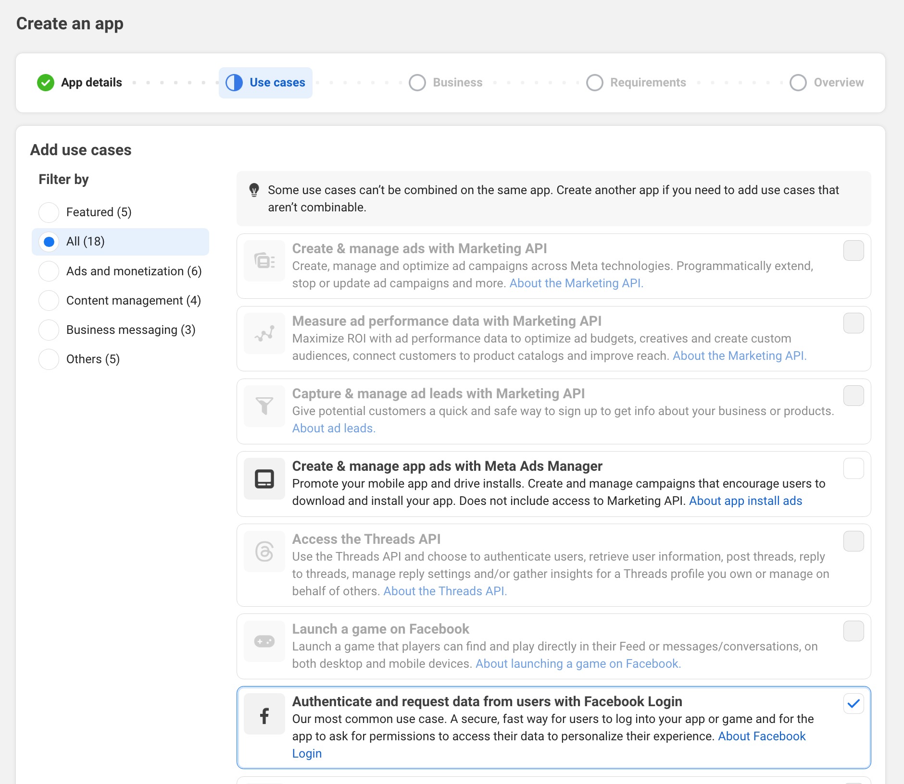Click the Measure ad performance chart icon

point(264,333)
